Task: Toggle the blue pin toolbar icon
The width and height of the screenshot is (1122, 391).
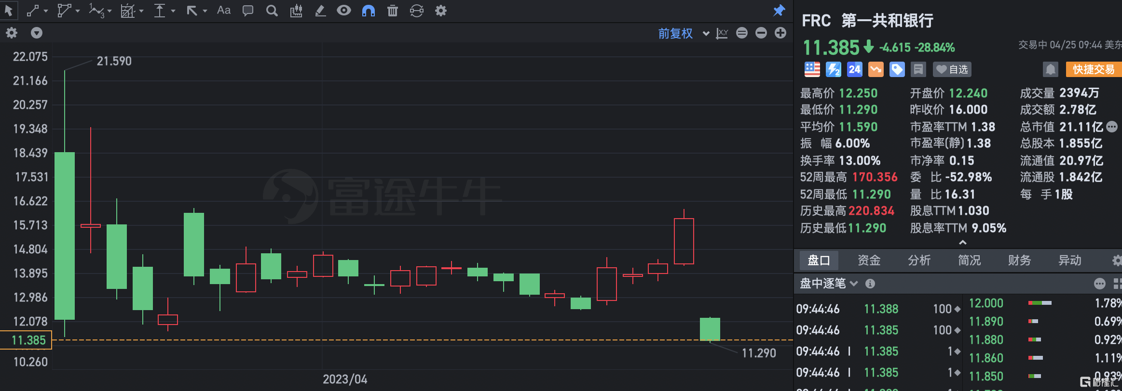Action: (x=779, y=11)
